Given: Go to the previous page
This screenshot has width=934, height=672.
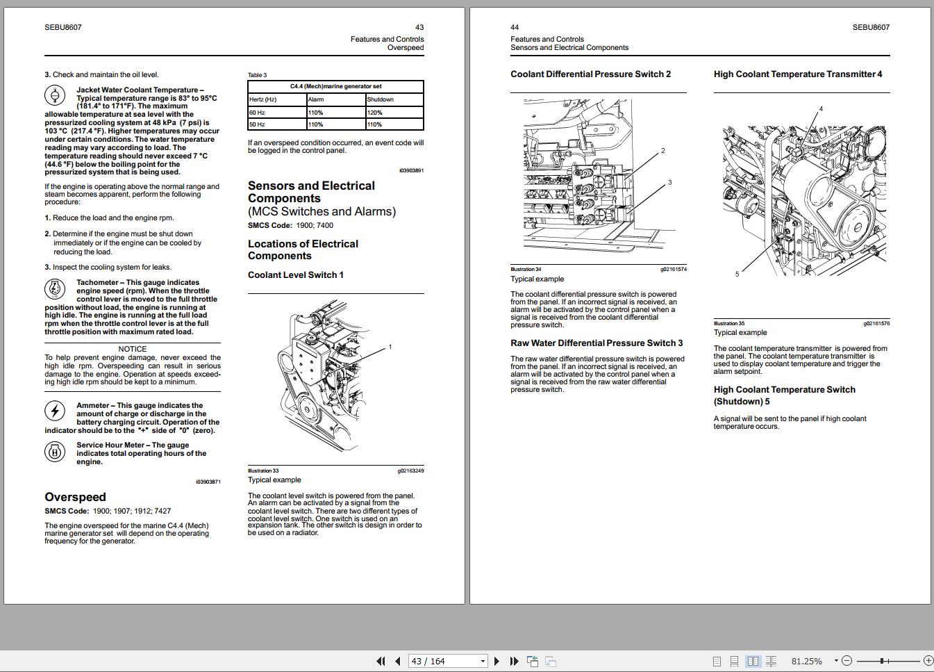Looking at the screenshot, I should coord(397,661).
